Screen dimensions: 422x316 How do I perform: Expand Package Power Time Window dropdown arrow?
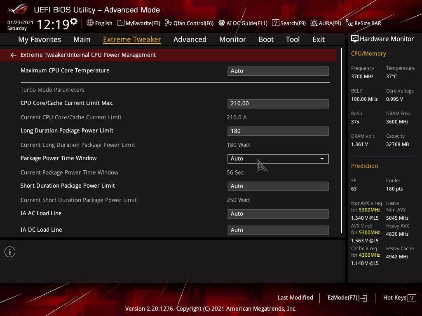[x=322, y=159]
